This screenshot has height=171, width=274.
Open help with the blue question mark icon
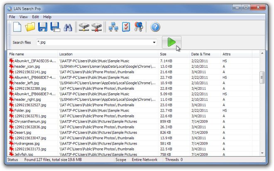[155, 27]
